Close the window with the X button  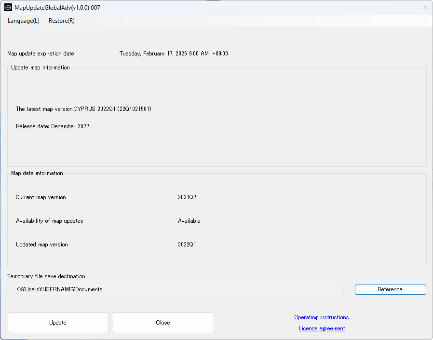tap(425, 8)
